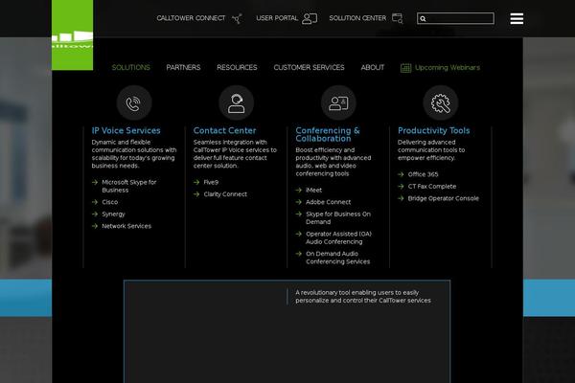The height and width of the screenshot is (383, 575).
Task: Expand the About menu
Action: [x=372, y=68]
